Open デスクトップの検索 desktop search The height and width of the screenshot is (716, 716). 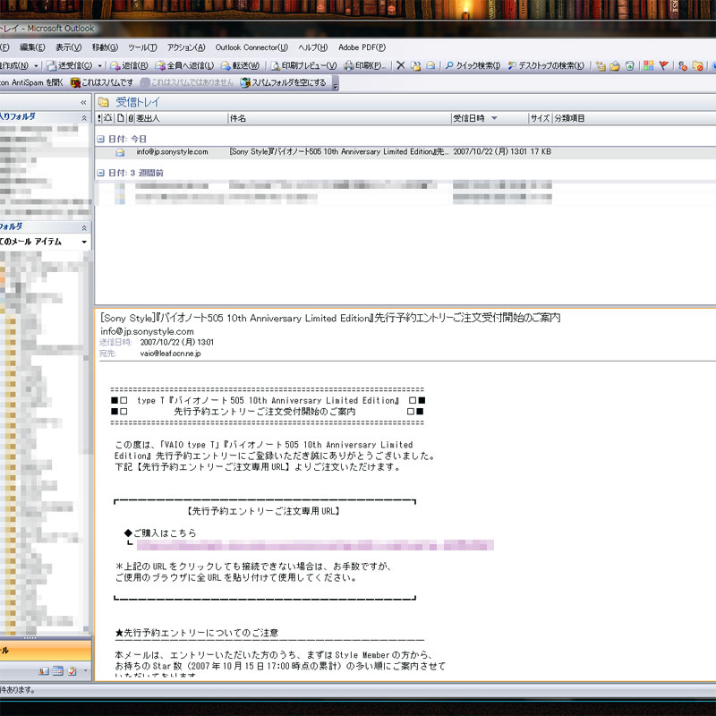(546, 65)
